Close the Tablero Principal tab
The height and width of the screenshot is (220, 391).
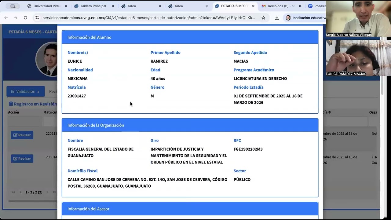(x=113, y=6)
